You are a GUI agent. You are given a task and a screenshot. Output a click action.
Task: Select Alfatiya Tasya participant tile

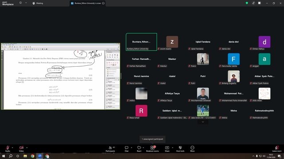(172, 93)
